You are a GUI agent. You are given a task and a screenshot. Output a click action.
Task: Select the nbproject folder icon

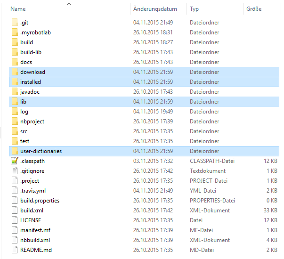pos(15,121)
